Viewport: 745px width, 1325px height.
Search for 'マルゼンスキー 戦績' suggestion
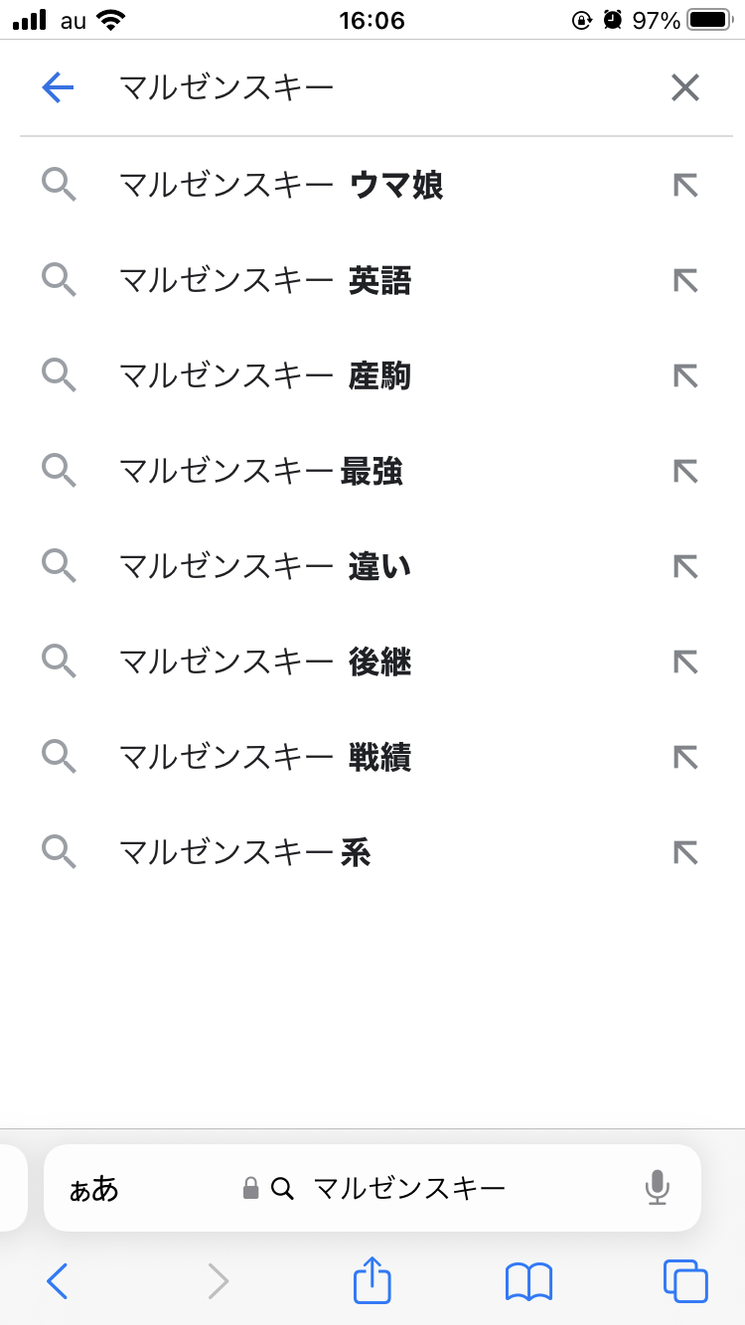[265, 758]
